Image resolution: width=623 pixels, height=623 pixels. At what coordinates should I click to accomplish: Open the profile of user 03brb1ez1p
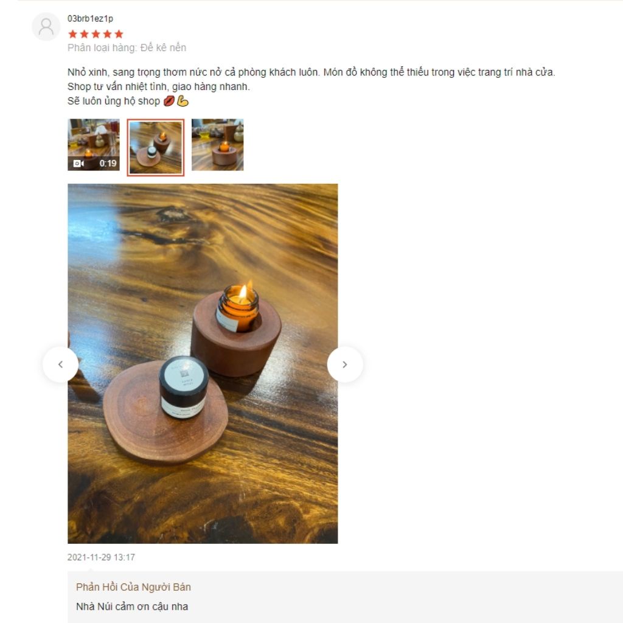[90, 18]
